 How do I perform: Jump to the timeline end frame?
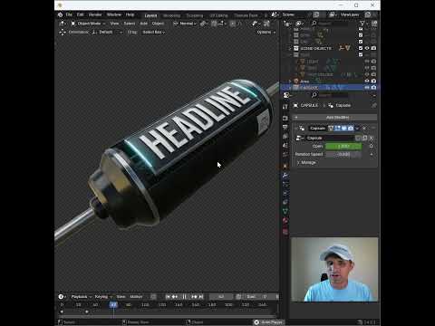point(201,297)
